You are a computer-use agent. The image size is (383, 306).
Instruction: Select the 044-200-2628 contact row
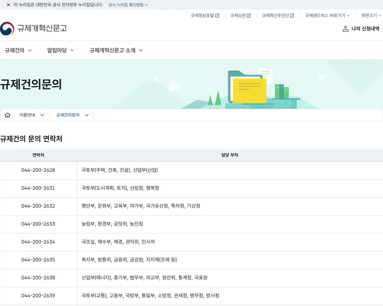[38, 170]
